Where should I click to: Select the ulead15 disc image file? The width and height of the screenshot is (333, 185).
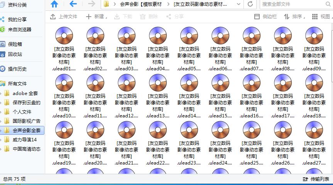click(220, 96)
